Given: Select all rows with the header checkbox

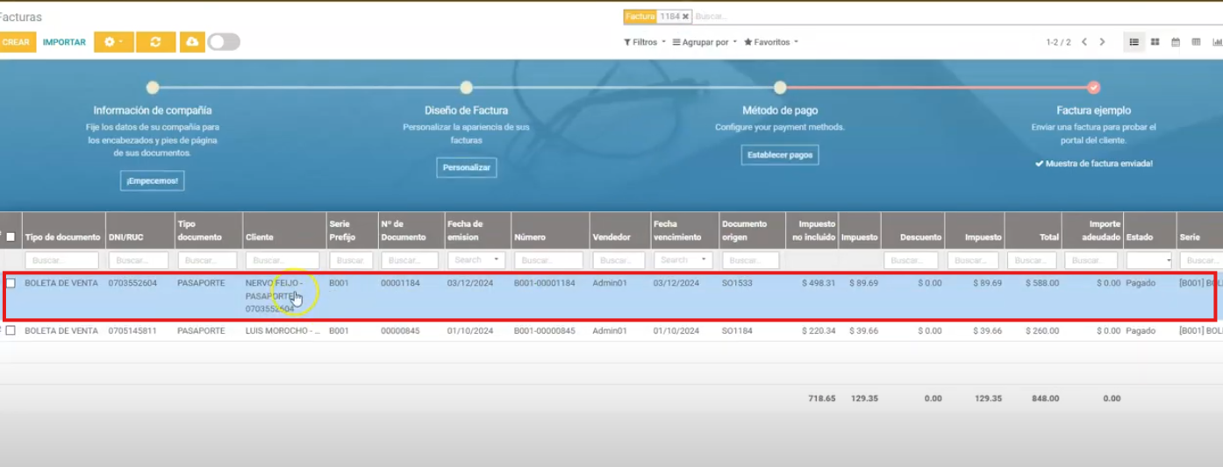Looking at the screenshot, I should [x=11, y=237].
